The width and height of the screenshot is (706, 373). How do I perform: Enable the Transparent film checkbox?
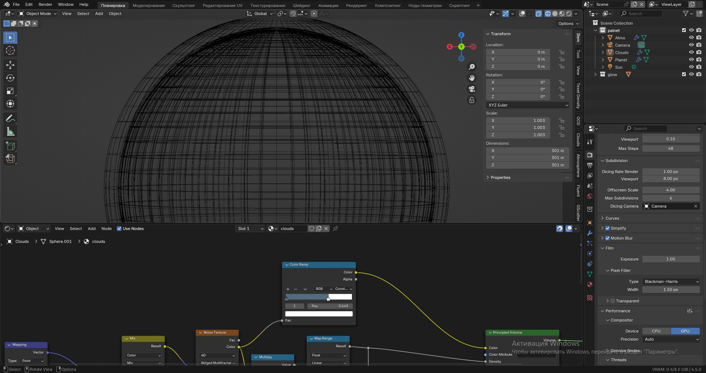coord(613,301)
